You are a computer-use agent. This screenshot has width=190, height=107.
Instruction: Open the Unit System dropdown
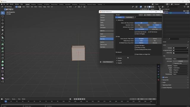(180, 59)
